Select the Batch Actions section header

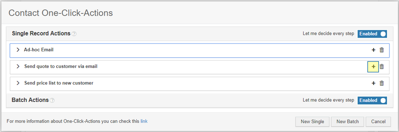[30, 100]
